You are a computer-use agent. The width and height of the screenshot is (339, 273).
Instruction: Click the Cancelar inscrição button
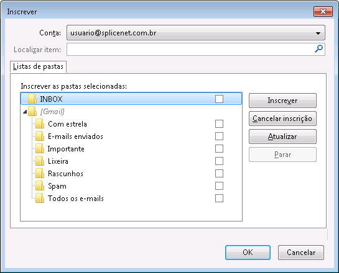tap(282, 119)
